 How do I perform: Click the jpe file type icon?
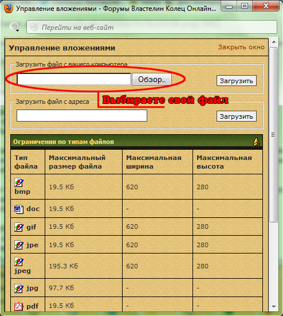point(19,245)
